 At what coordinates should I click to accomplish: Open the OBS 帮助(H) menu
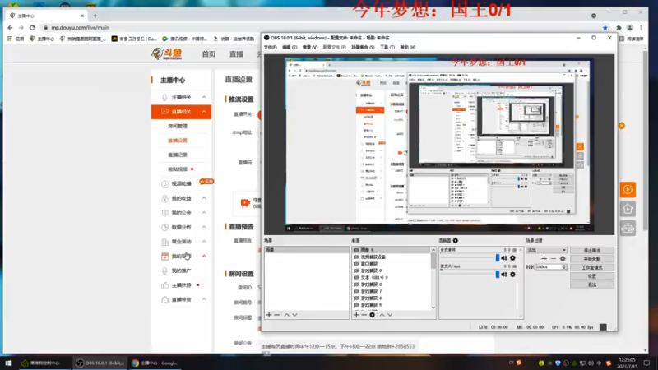(x=408, y=47)
